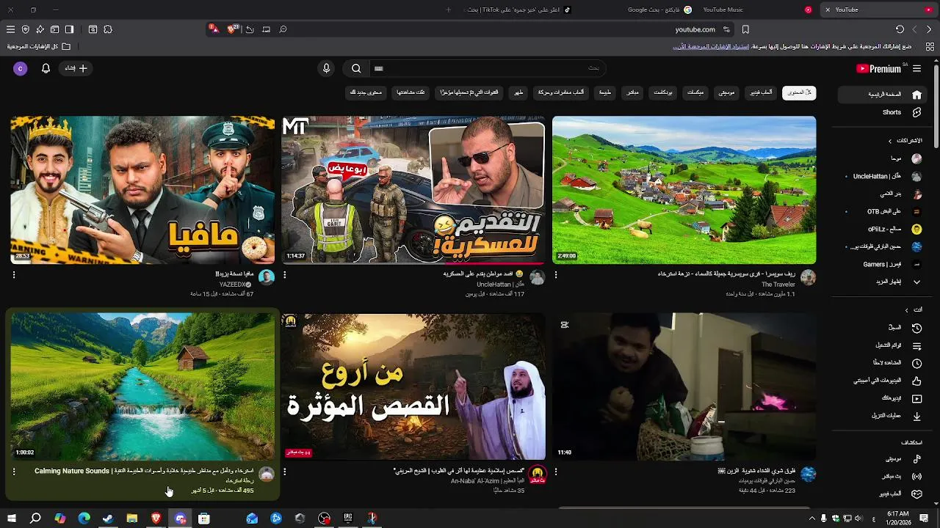Screen dimensions: 940x528
Task: Play the river nature sounds thumbnail
Action: coord(142,386)
